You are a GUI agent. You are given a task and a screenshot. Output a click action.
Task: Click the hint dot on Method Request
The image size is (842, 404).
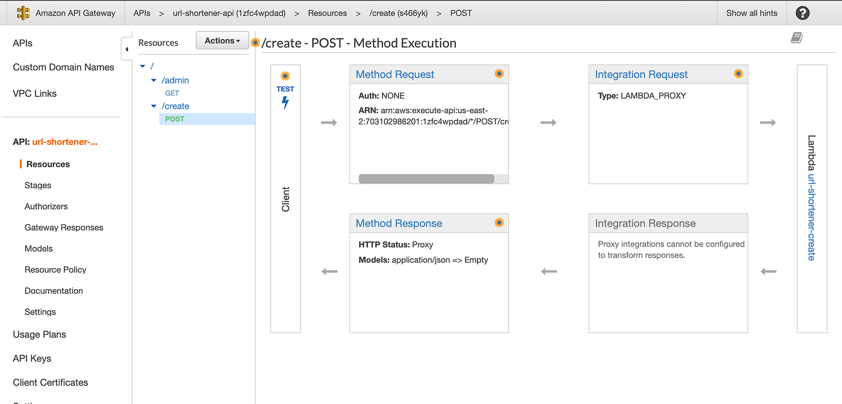click(499, 74)
